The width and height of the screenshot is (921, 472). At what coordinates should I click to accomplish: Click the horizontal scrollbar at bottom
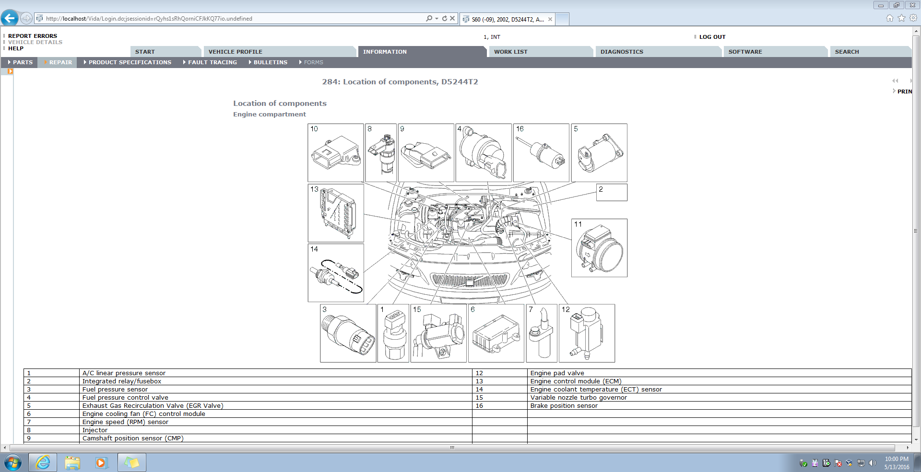(452, 448)
